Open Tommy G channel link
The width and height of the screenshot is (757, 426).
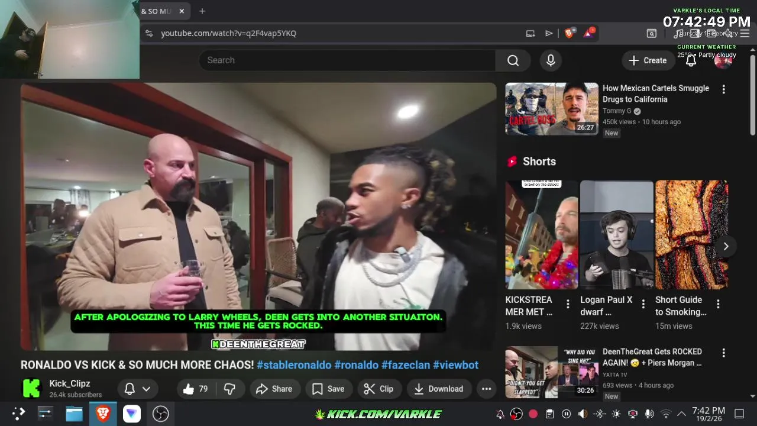pyautogui.click(x=617, y=111)
